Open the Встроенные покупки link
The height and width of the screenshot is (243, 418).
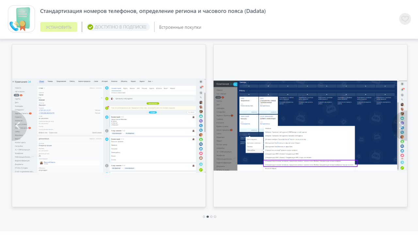pos(180,27)
